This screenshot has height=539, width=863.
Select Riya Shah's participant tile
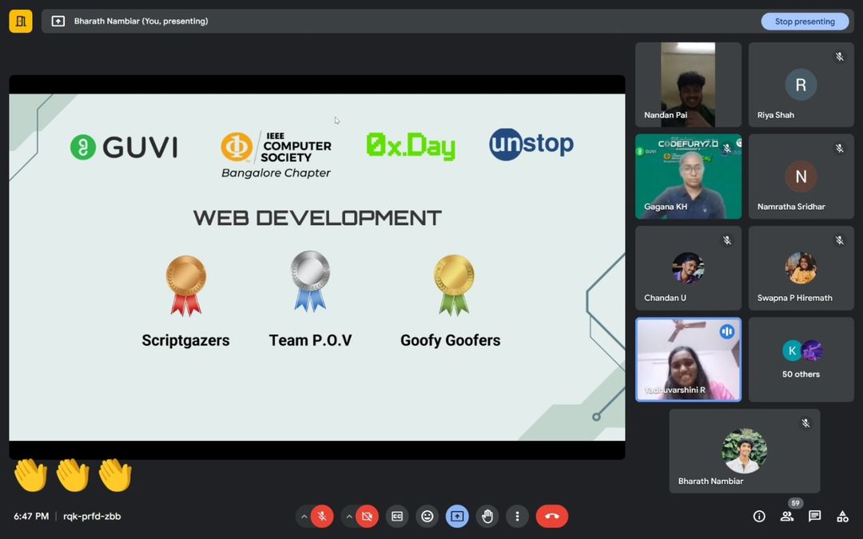coord(801,85)
